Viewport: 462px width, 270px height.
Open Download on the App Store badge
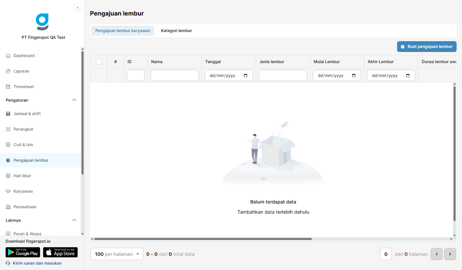tap(61, 252)
